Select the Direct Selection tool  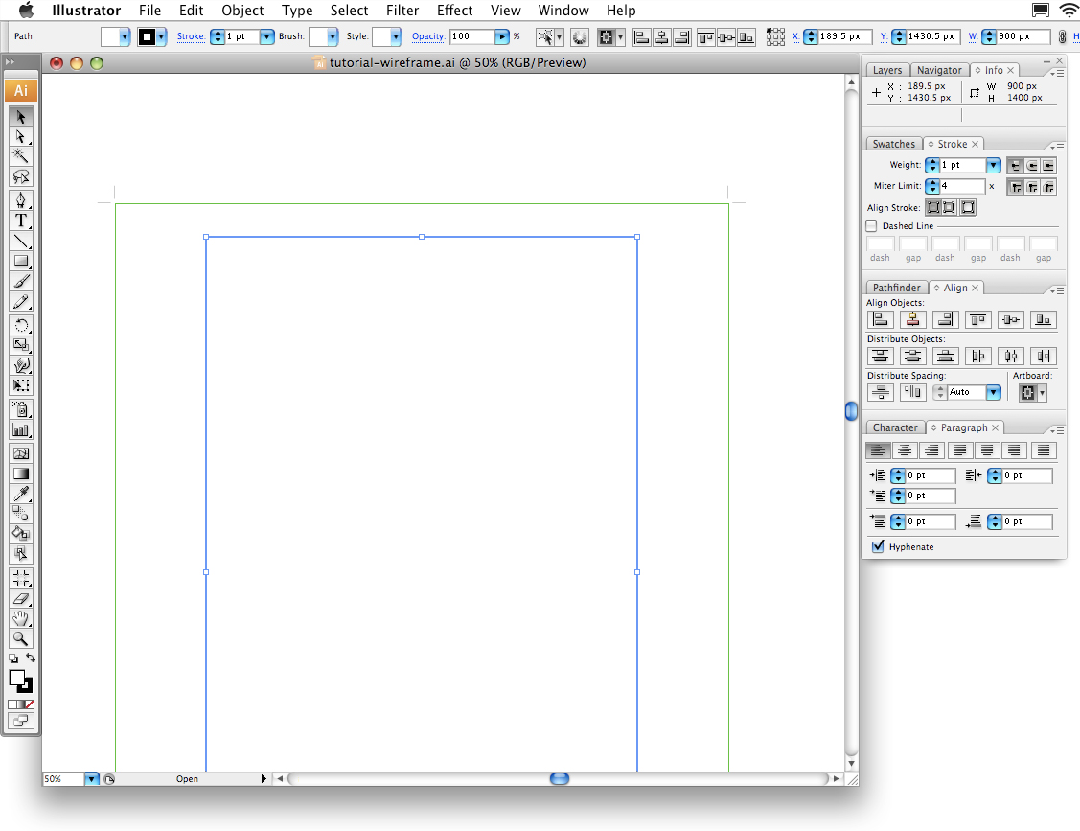coord(21,136)
